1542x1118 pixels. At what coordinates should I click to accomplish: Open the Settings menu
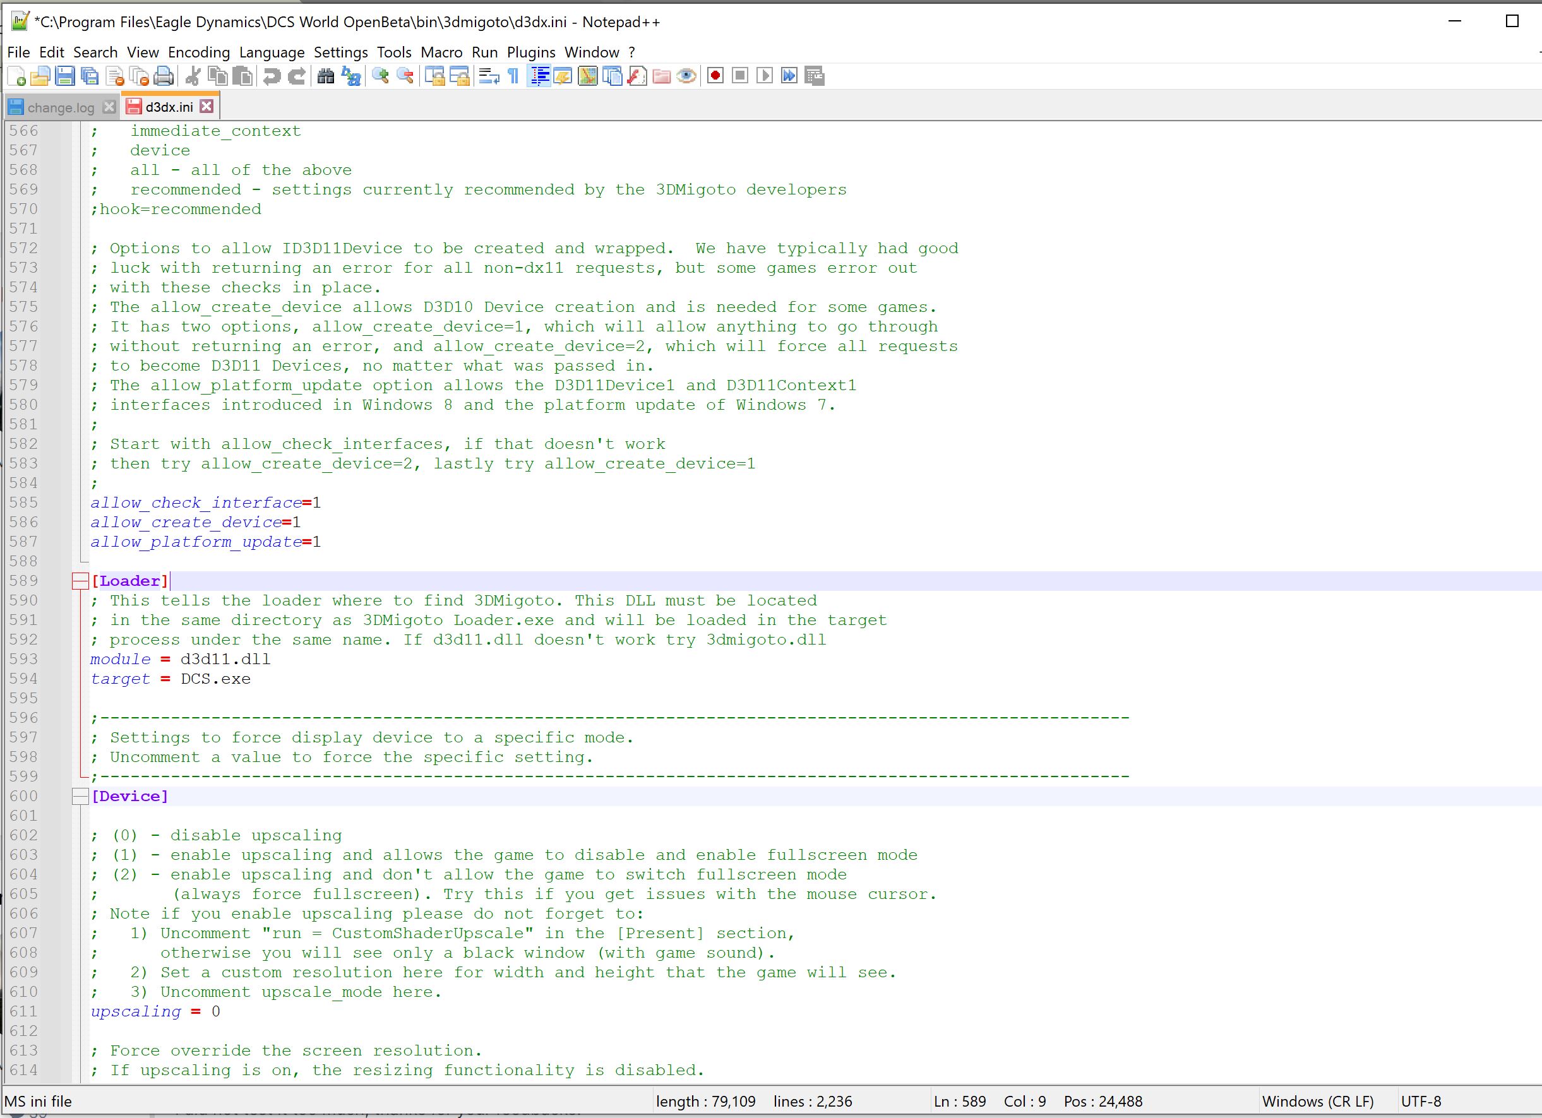coord(340,52)
